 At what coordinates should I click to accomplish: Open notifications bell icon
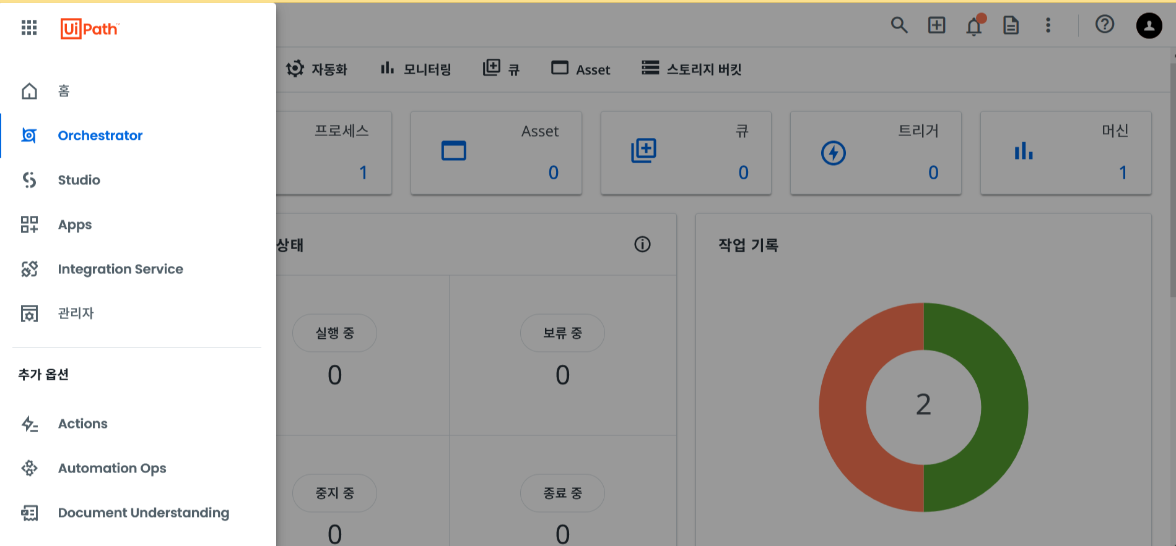(x=974, y=26)
